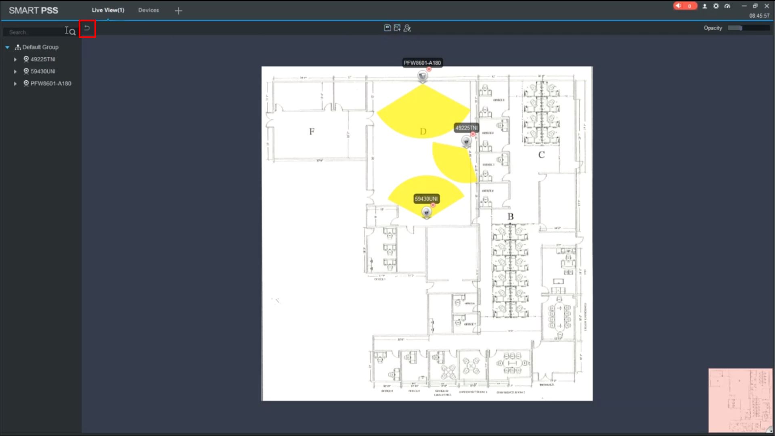Adjust the Opacity slider
The image size is (775, 436).
pos(741,28)
